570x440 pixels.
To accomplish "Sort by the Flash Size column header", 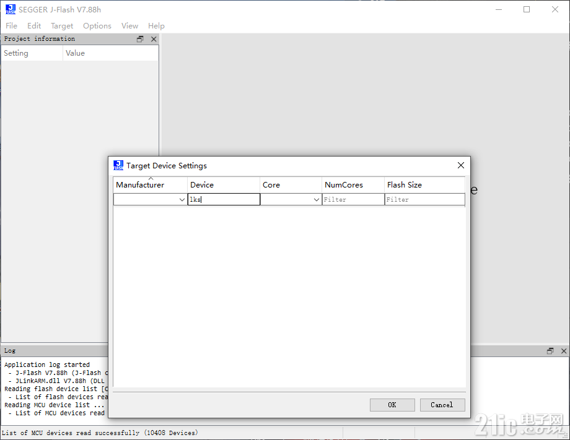I will click(424, 185).
